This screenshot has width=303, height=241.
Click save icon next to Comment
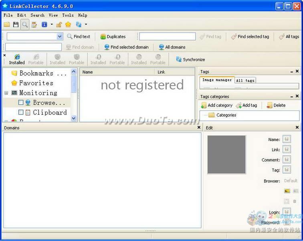[287, 159]
